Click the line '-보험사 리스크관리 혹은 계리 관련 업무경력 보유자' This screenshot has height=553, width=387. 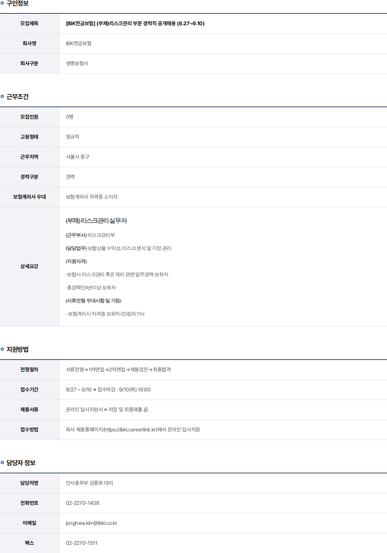coord(117,275)
